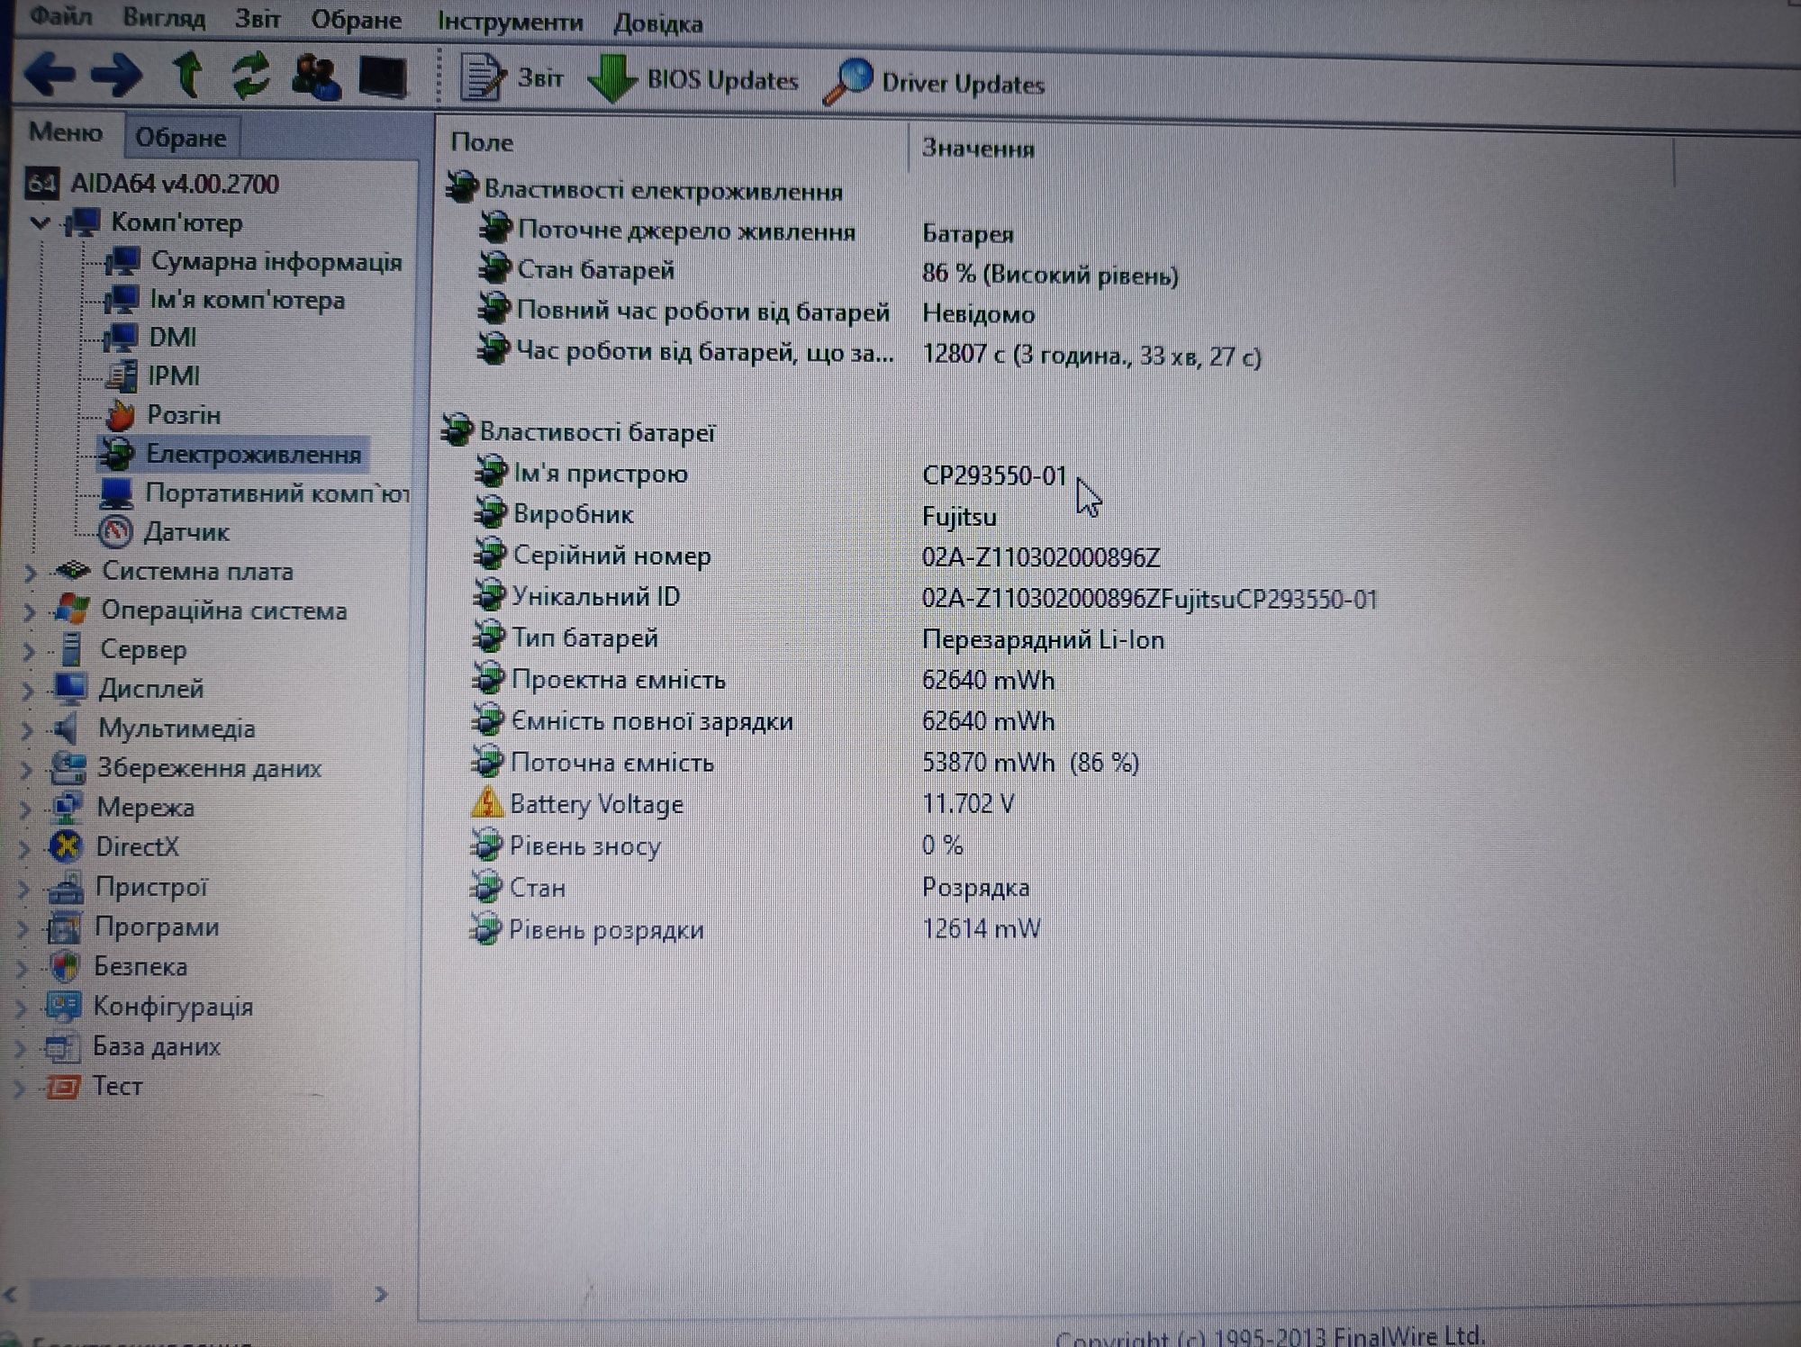Switch to the Обране tab in the sidebar

click(x=180, y=138)
